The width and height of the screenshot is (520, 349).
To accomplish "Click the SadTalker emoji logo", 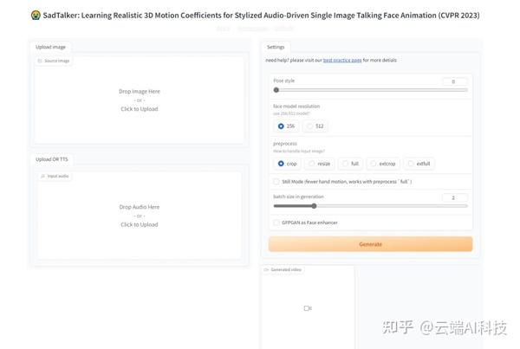I will coord(34,16).
